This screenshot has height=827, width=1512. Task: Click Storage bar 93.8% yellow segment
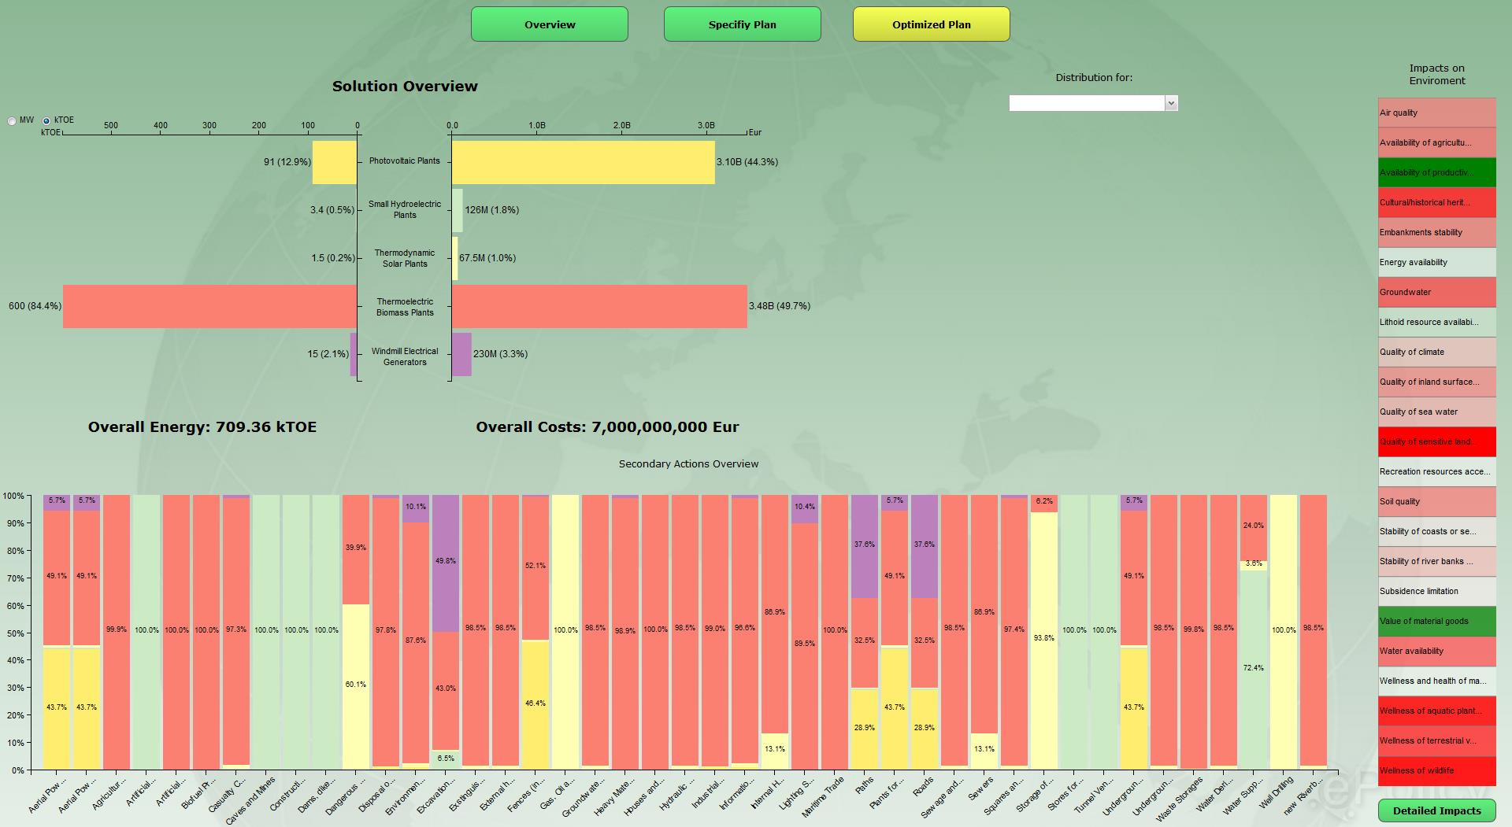pos(1044,641)
